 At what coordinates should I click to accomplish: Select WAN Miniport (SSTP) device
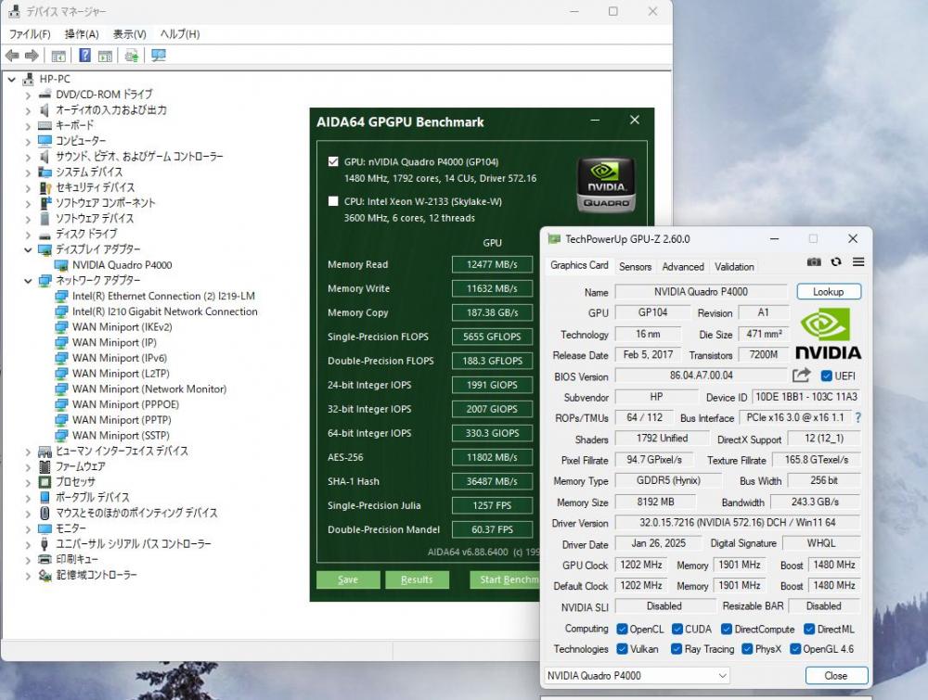[121, 435]
